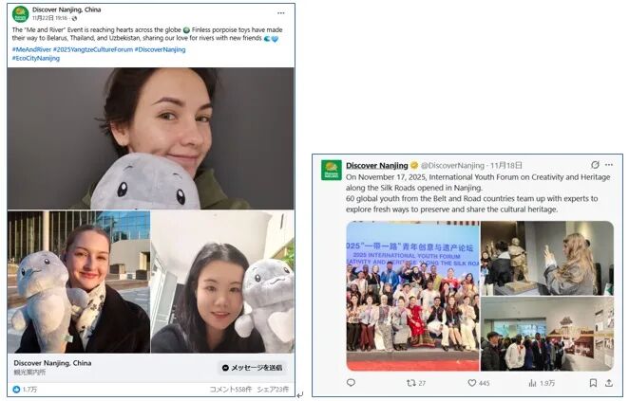Image resolution: width=629 pixels, height=401 pixels.
Task: Retweet the Discover Nanjing post
Action: tap(410, 383)
